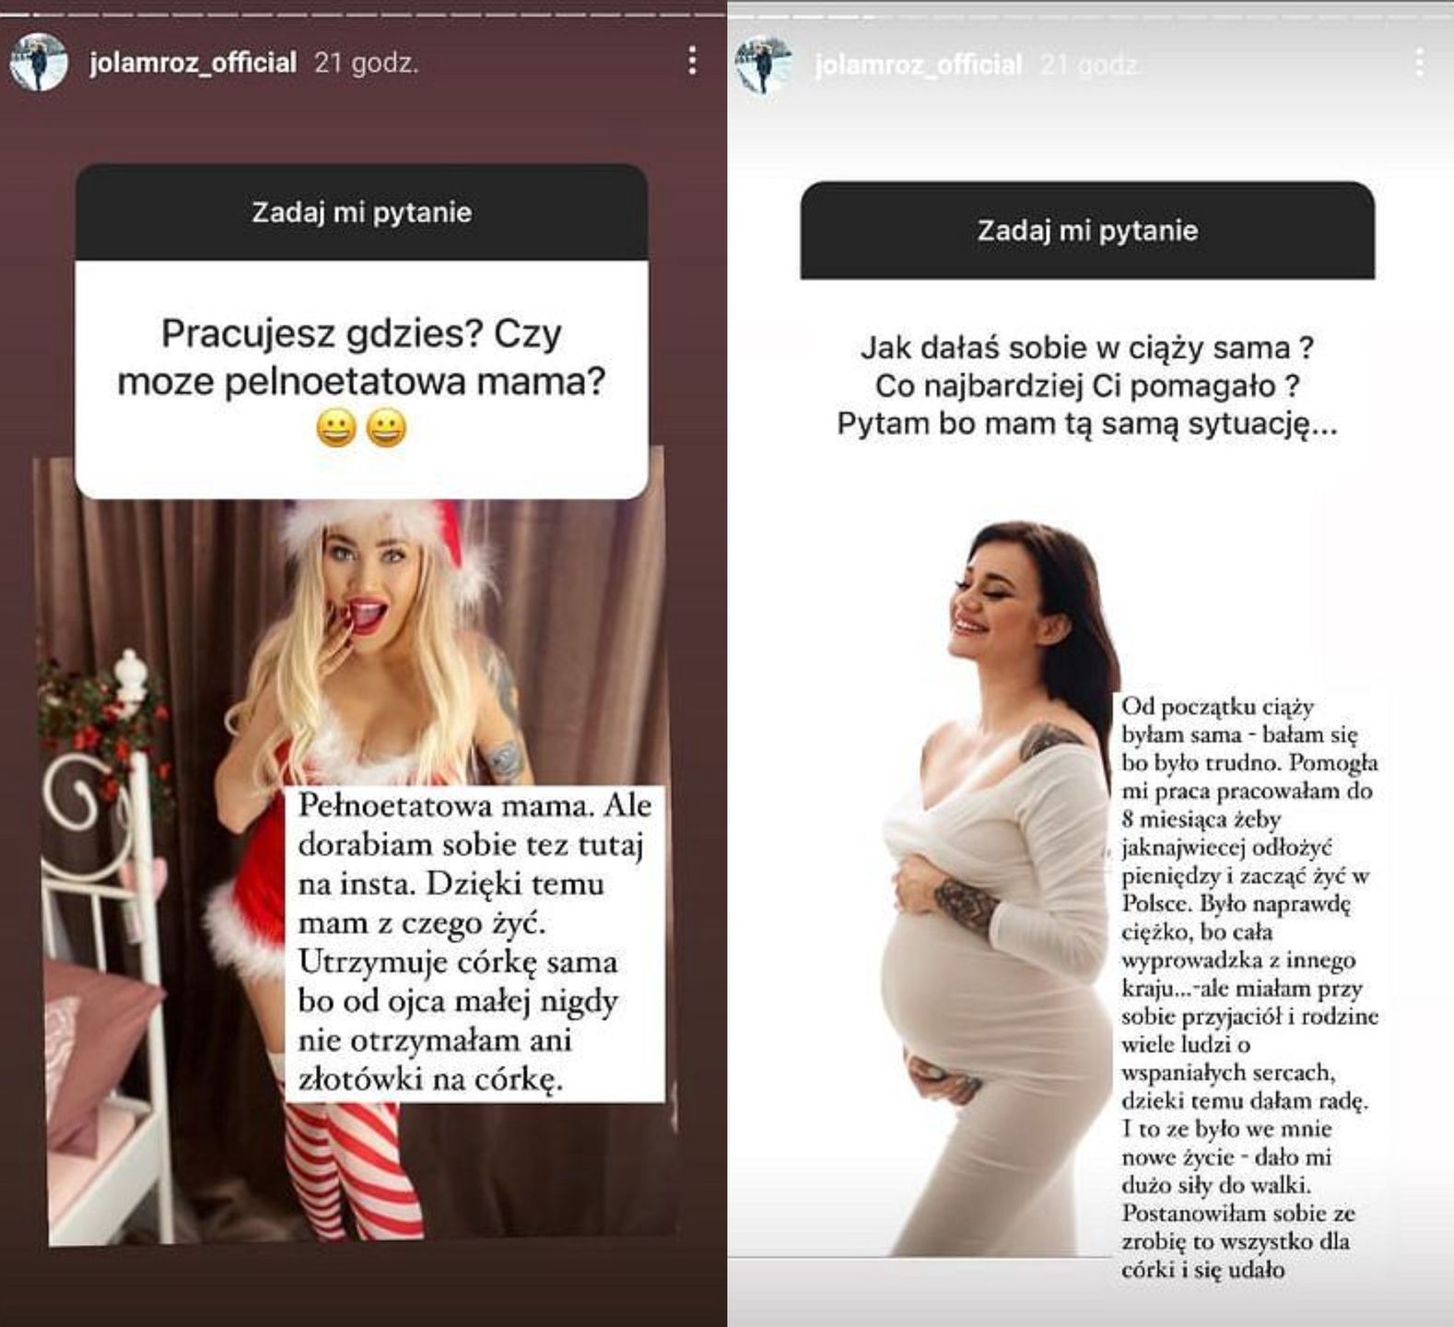The width and height of the screenshot is (1454, 1327).
Task: Open the right story's three-dot options menu
Action: coord(1419,63)
